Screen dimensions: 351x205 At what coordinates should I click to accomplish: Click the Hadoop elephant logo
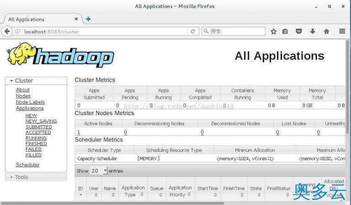tap(60, 55)
